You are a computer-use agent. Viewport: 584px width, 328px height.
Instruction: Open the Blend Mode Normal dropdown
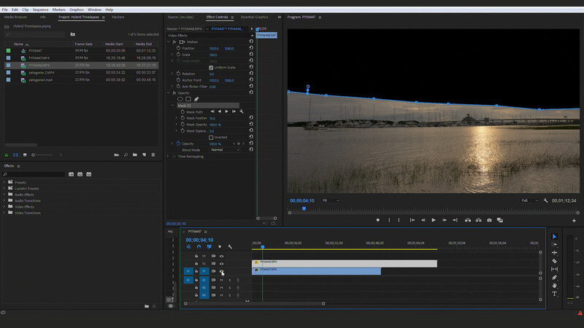tap(226, 150)
